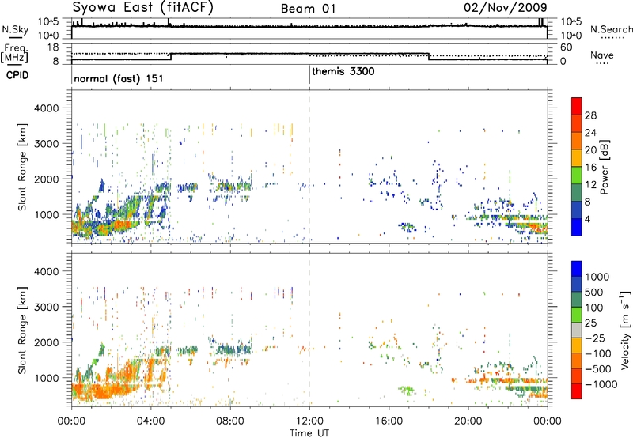The image size is (633, 438).
Task: Click the red top segment of the Power colorbar
Action: coord(577,106)
